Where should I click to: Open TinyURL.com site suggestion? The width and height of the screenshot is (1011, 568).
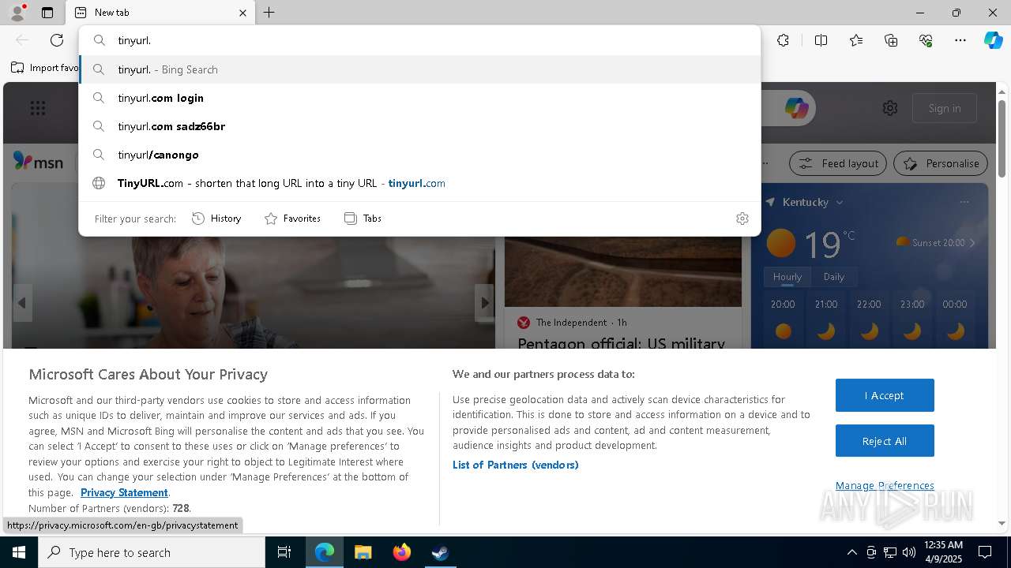(420, 183)
